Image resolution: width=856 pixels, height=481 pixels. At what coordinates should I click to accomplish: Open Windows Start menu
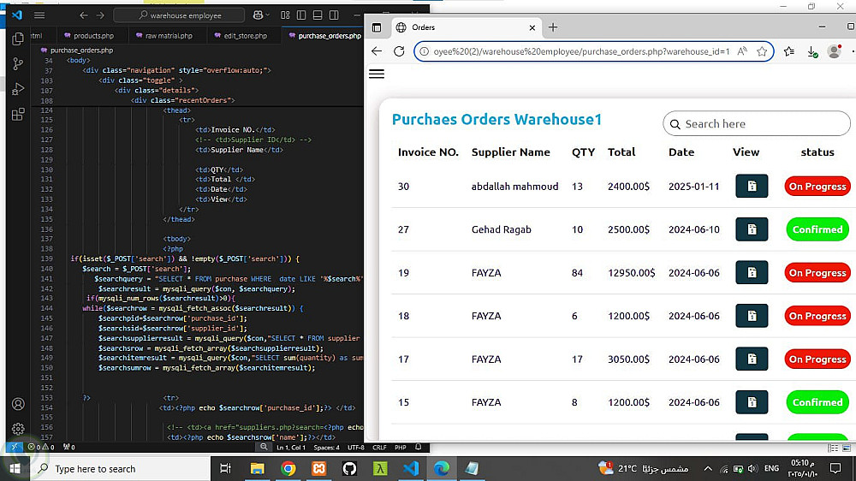click(15, 468)
